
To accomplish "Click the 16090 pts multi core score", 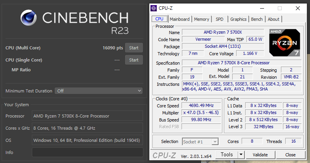I will [x=113, y=48].
